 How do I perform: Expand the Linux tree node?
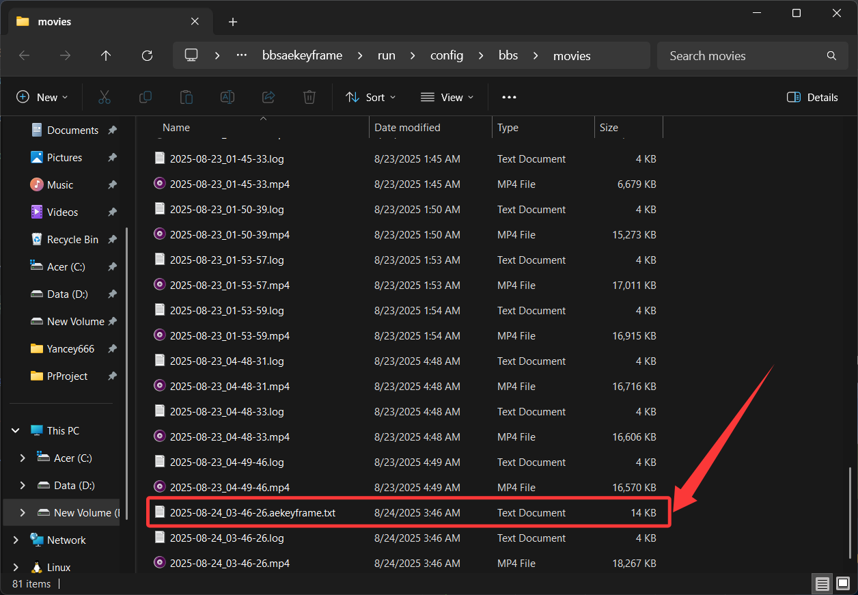click(x=16, y=567)
